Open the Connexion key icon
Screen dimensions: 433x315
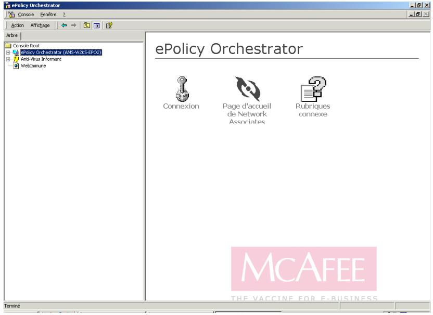click(x=182, y=89)
